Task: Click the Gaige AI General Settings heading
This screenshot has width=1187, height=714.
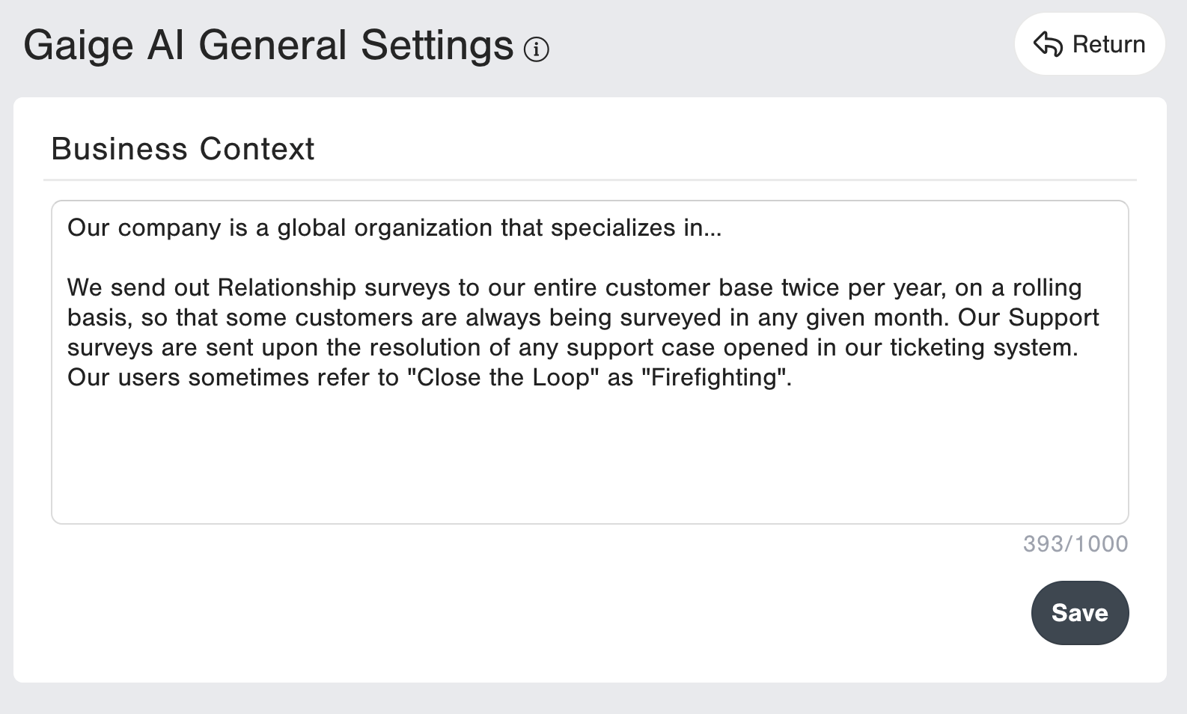Action: pos(268,45)
